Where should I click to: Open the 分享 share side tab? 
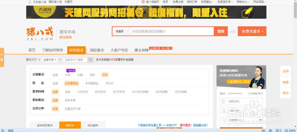[x=2, y=57]
